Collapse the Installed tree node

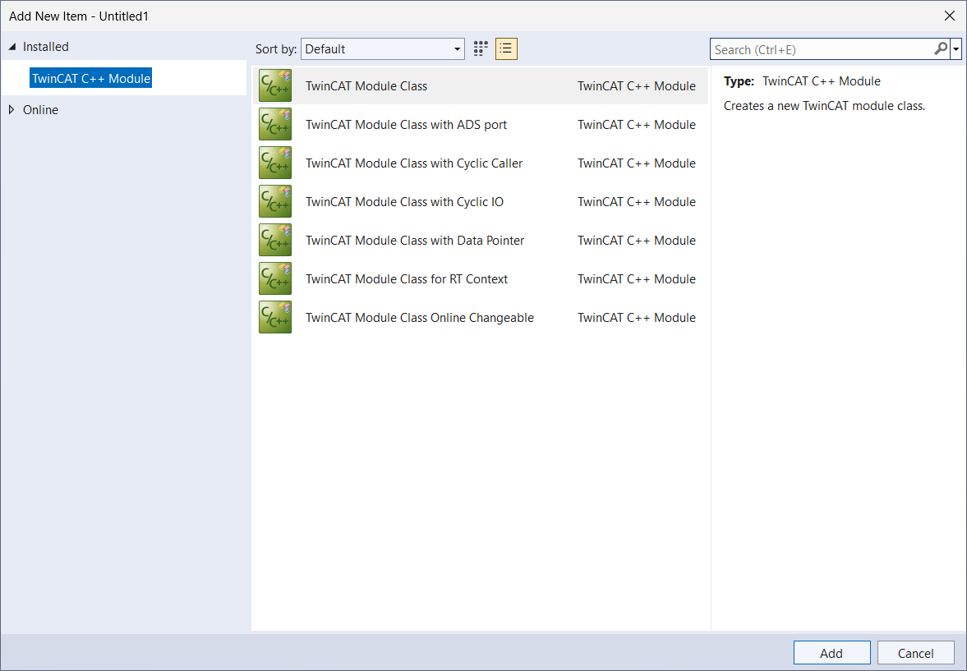pos(12,47)
